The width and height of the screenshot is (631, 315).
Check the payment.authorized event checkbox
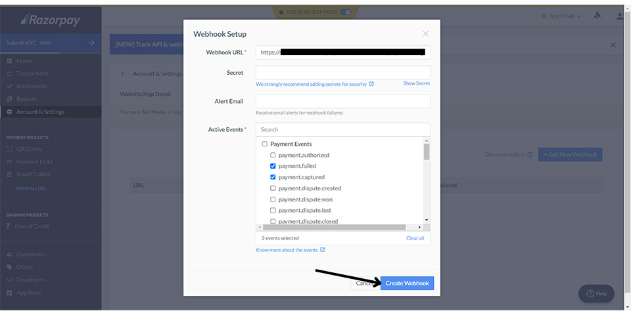pyautogui.click(x=273, y=156)
